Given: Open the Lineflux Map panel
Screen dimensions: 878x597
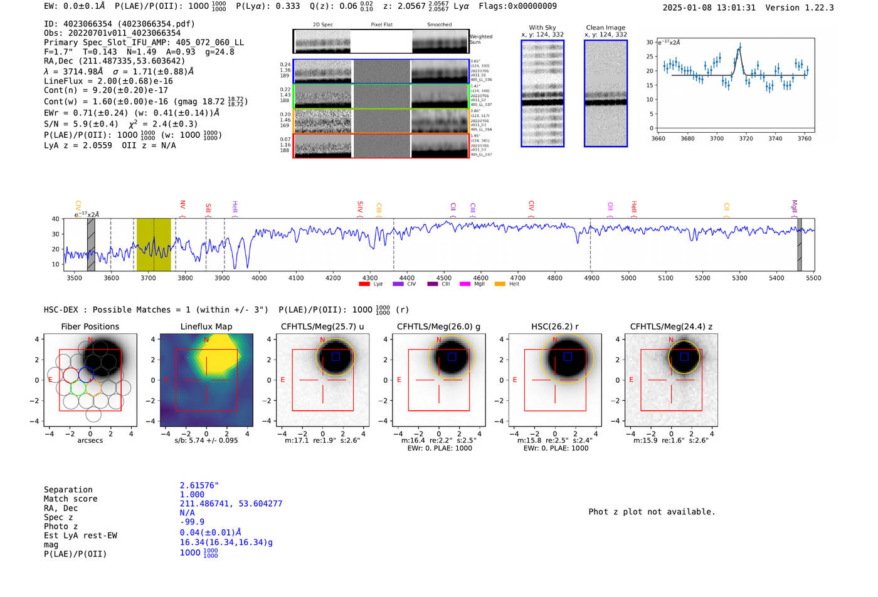Looking at the screenshot, I should point(206,380).
